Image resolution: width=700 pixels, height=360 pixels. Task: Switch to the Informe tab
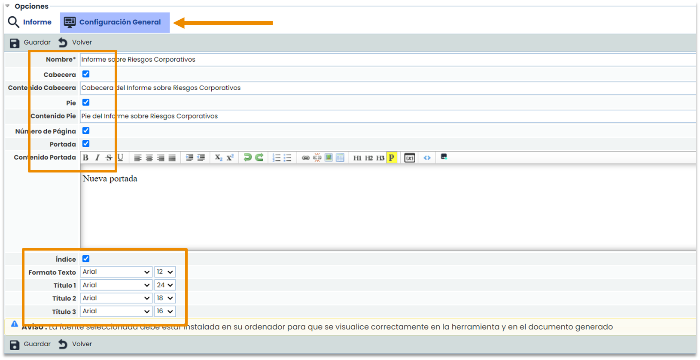[x=30, y=22]
